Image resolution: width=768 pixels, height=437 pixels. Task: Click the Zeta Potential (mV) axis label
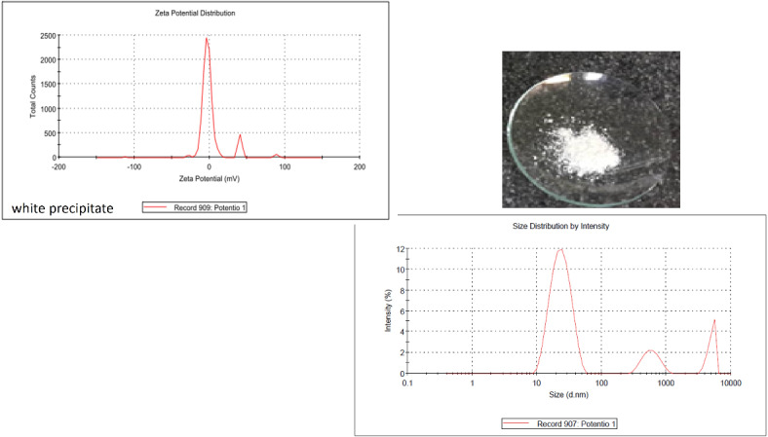pos(210,179)
